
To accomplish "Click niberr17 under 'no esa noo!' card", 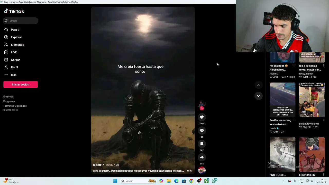I will (x=274, y=74).
